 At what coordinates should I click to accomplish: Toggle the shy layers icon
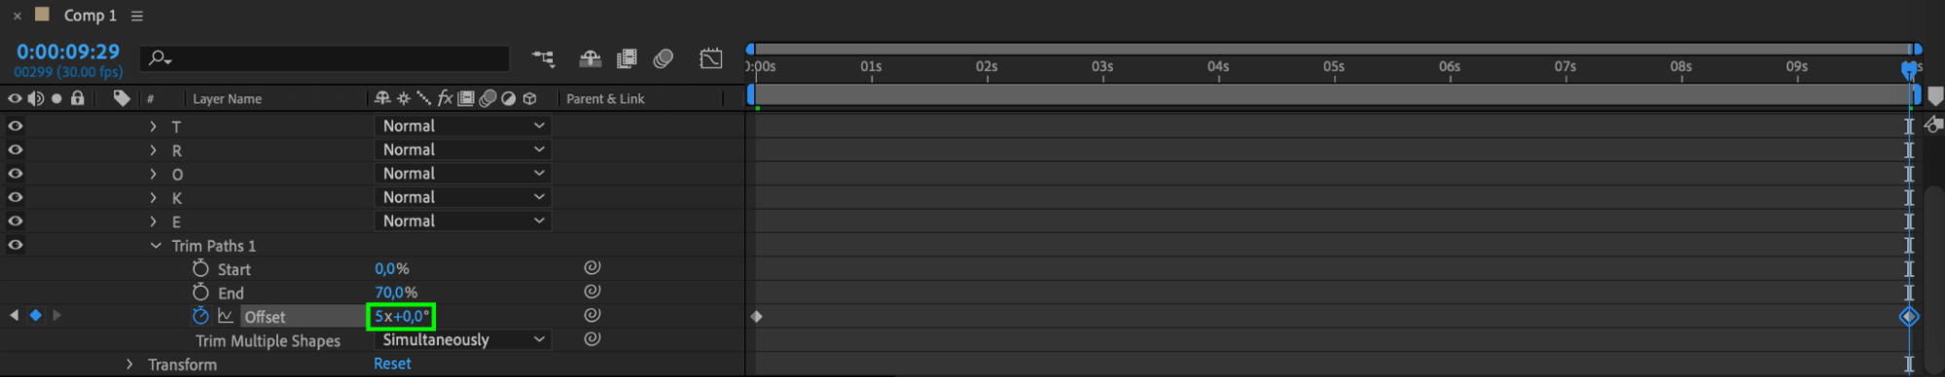[590, 59]
